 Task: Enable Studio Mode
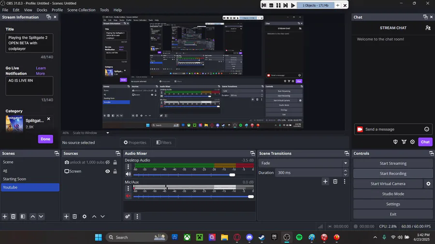[393, 194]
